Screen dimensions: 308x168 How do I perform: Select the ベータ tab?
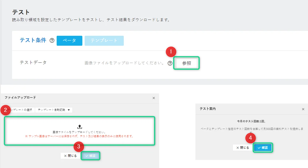coord(69,41)
